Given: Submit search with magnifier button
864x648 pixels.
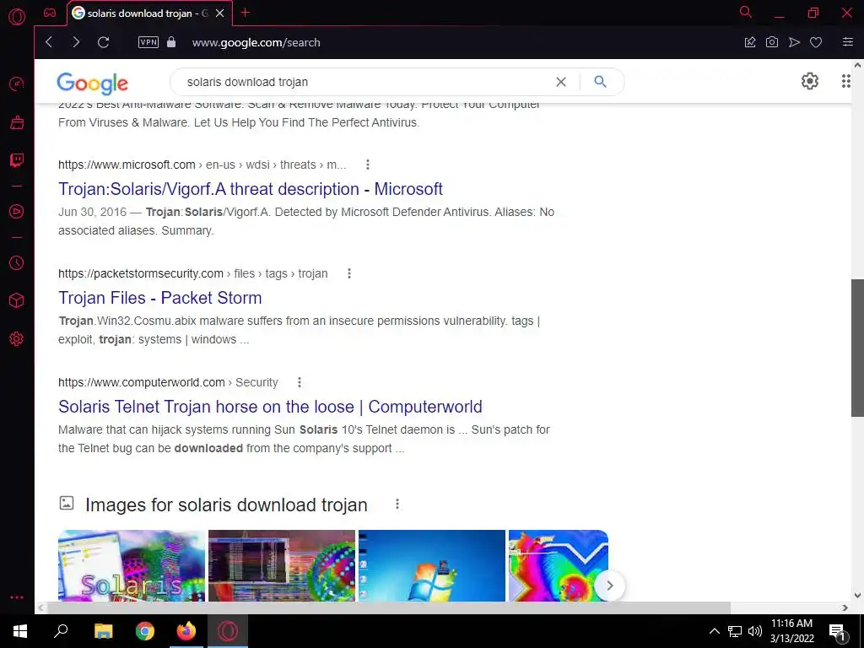Looking at the screenshot, I should [x=600, y=82].
